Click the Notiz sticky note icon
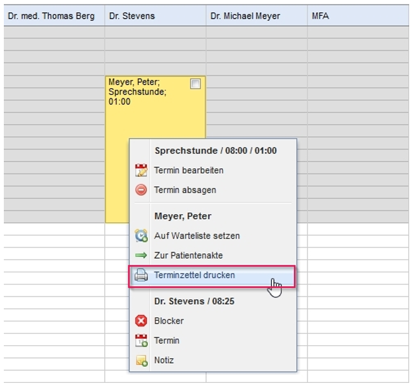This screenshot has width=413, height=388. tap(141, 361)
